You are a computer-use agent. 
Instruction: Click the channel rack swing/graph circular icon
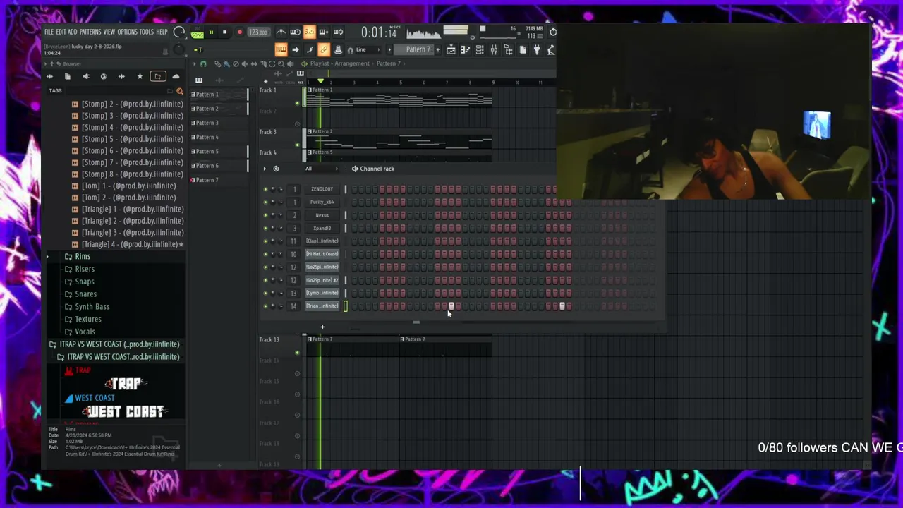click(276, 169)
